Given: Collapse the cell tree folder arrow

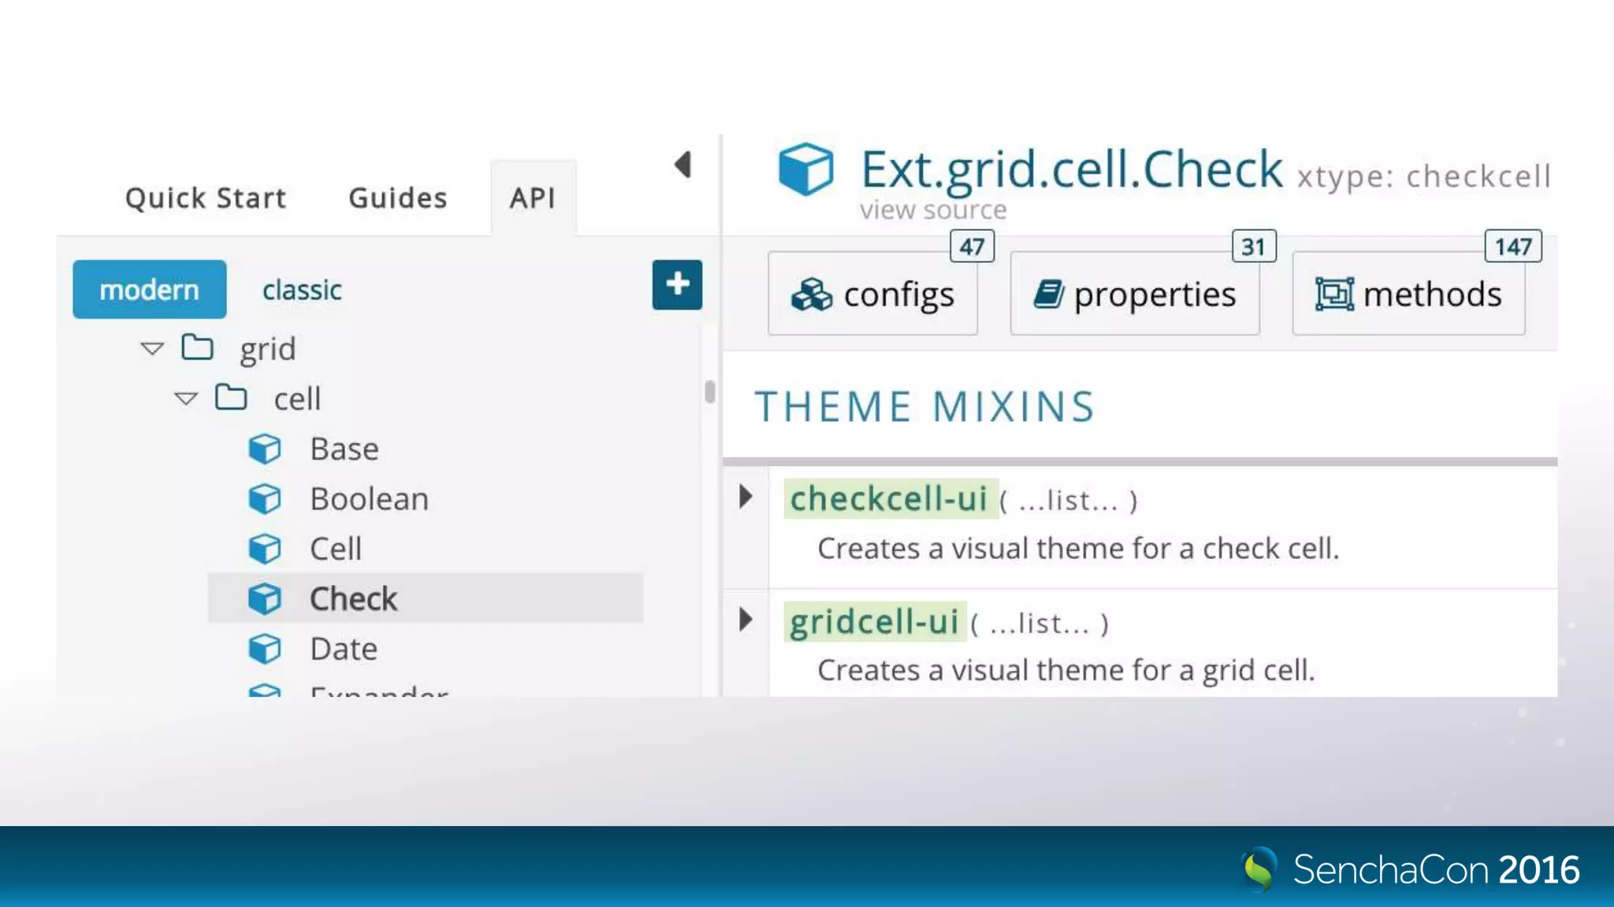Looking at the screenshot, I should tap(186, 398).
